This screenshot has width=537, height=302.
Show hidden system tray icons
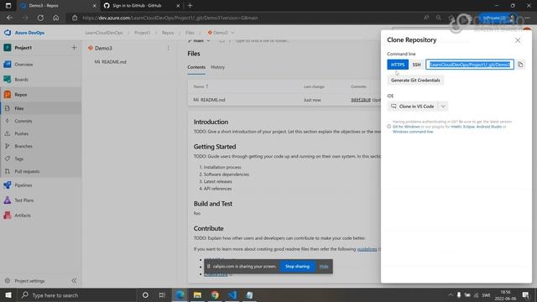[x=450, y=294]
